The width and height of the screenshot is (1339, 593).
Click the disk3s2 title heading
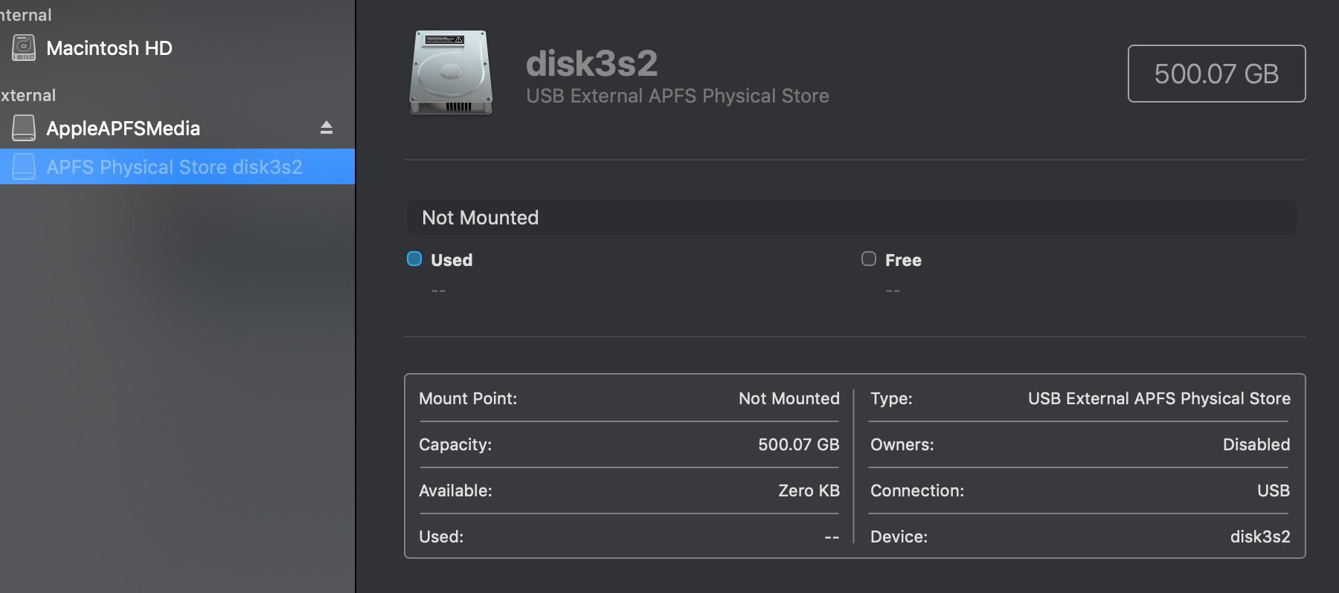(591, 63)
